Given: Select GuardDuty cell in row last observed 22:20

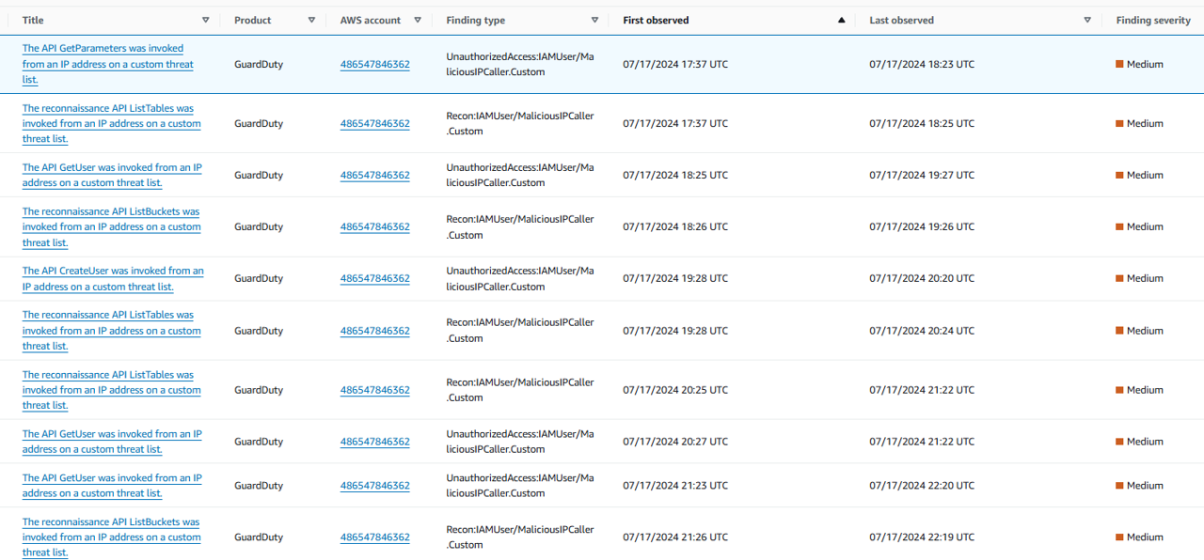Looking at the screenshot, I should [259, 486].
